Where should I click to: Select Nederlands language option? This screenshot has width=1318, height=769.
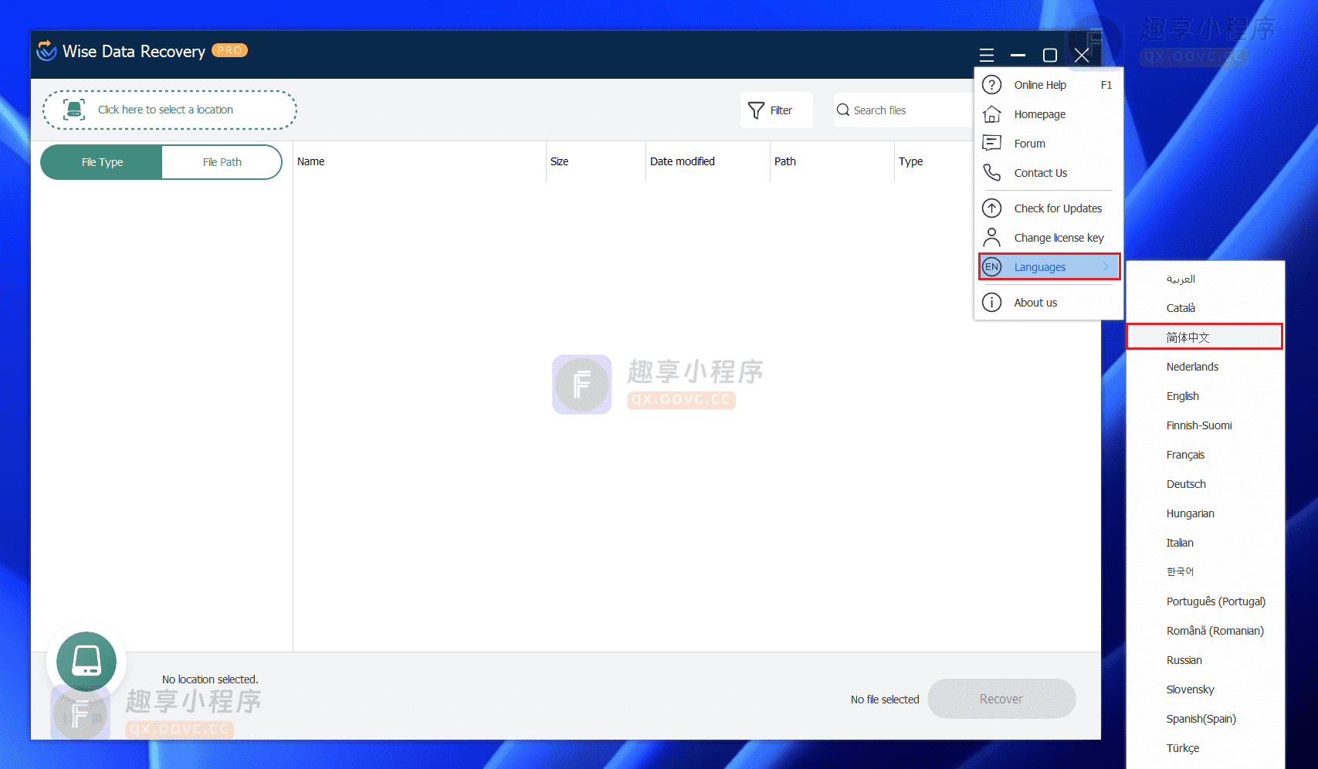(x=1205, y=367)
